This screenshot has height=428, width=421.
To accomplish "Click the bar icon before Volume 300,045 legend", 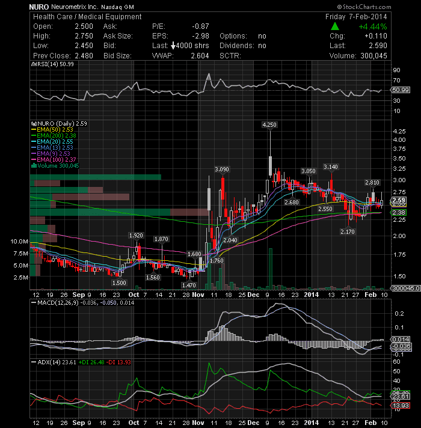I will click(x=34, y=166).
